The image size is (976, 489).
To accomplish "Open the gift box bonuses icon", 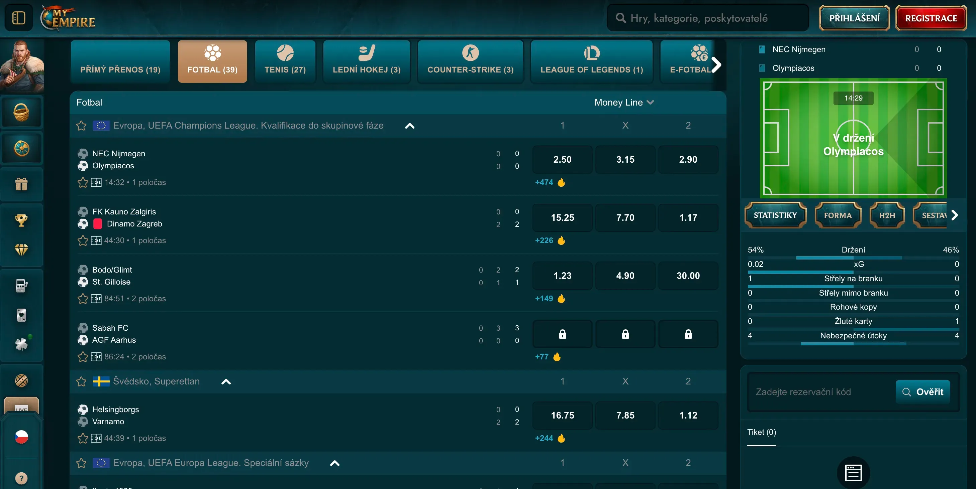I will click(21, 184).
